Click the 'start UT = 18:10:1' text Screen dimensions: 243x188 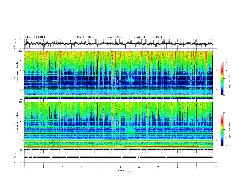[x=148, y=37]
